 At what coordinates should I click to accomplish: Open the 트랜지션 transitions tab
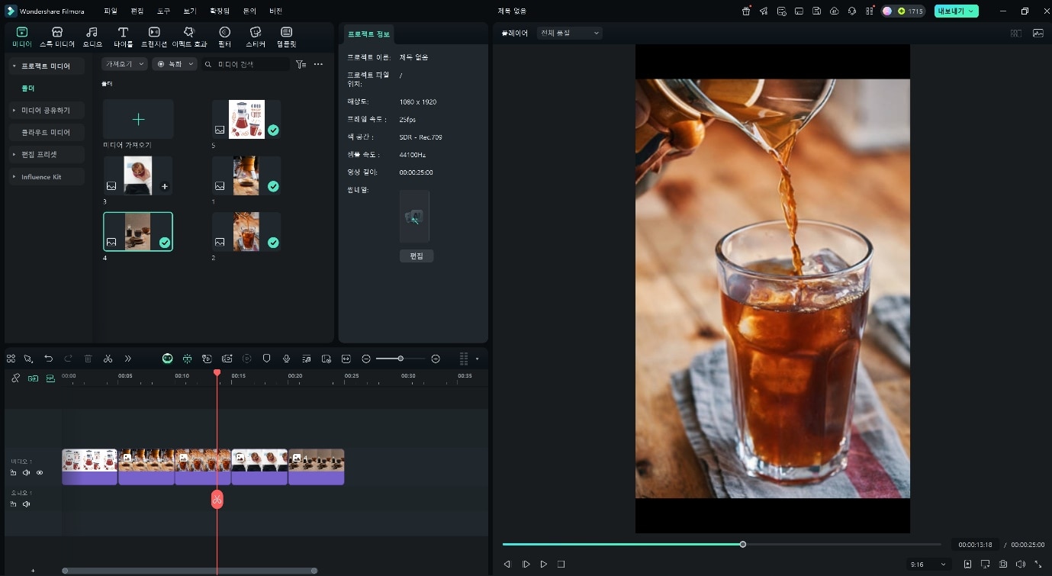154,36
